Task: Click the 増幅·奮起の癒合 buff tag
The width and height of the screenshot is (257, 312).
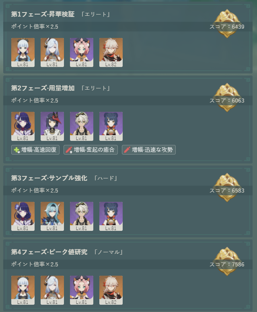Action: click(x=90, y=150)
